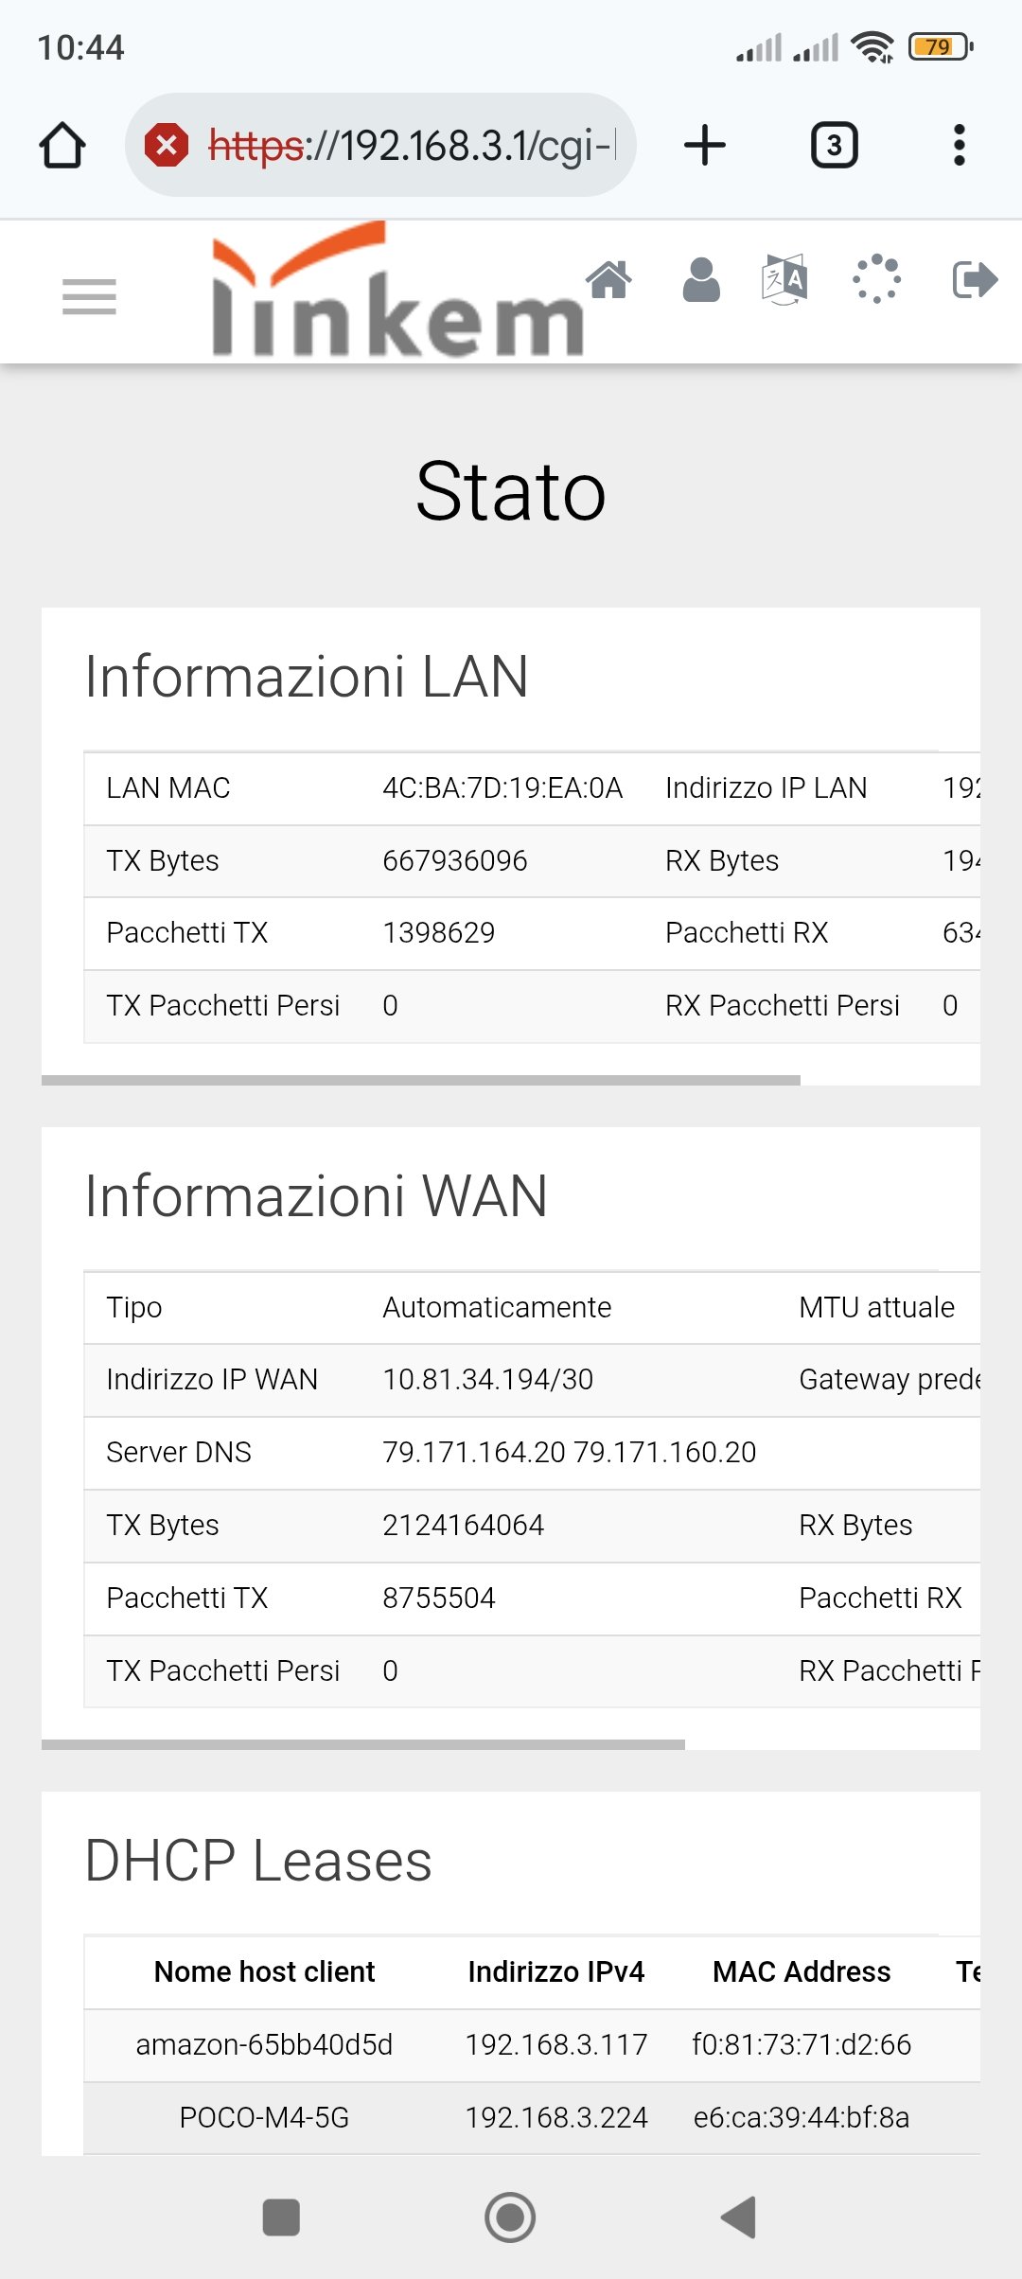Open Android recent apps button
Image resolution: width=1022 pixels, height=2279 pixels.
[x=281, y=2217]
